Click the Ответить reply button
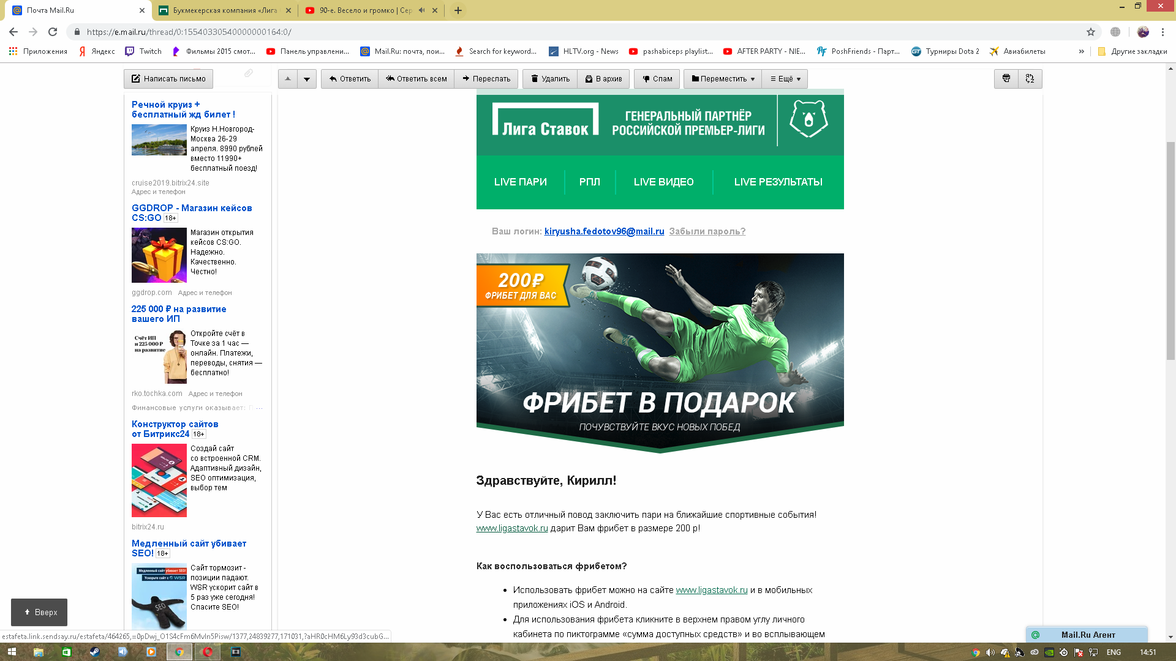Screen dimensions: 1176x661 [x=350, y=79]
